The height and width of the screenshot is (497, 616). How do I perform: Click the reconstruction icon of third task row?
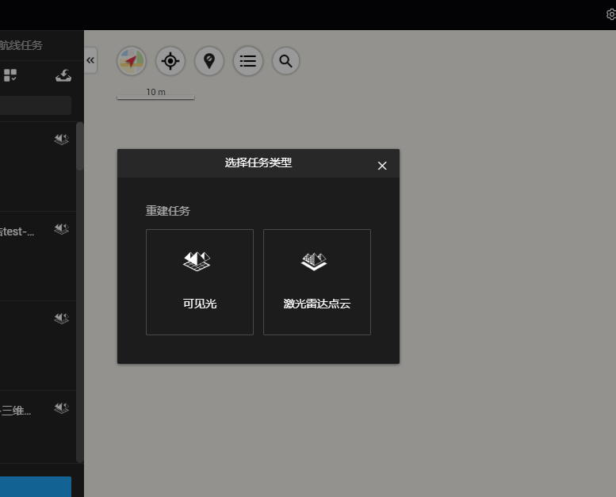coord(62,319)
